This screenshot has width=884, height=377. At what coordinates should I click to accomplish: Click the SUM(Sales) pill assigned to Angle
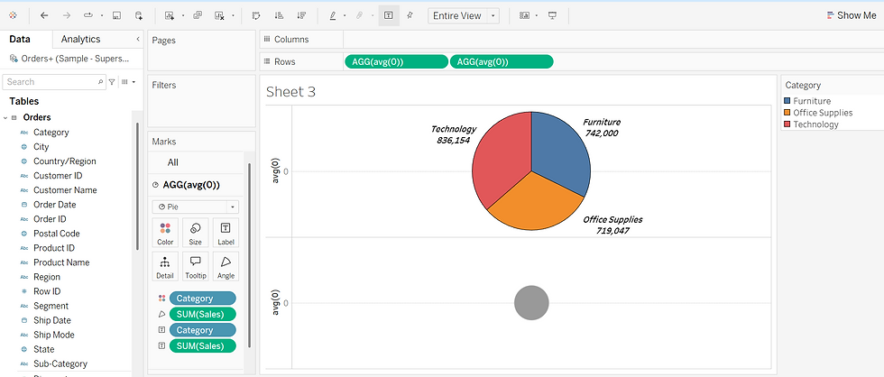pyautogui.click(x=202, y=315)
